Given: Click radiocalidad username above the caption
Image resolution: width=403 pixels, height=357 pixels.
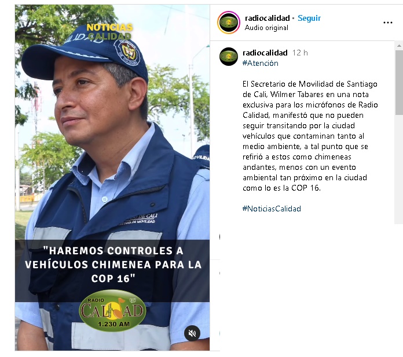Looking at the screenshot, I should [x=265, y=53].
